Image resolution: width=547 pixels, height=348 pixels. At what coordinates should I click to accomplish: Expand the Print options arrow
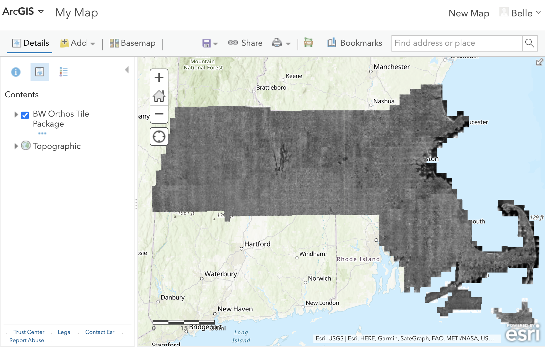click(x=288, y=44)
